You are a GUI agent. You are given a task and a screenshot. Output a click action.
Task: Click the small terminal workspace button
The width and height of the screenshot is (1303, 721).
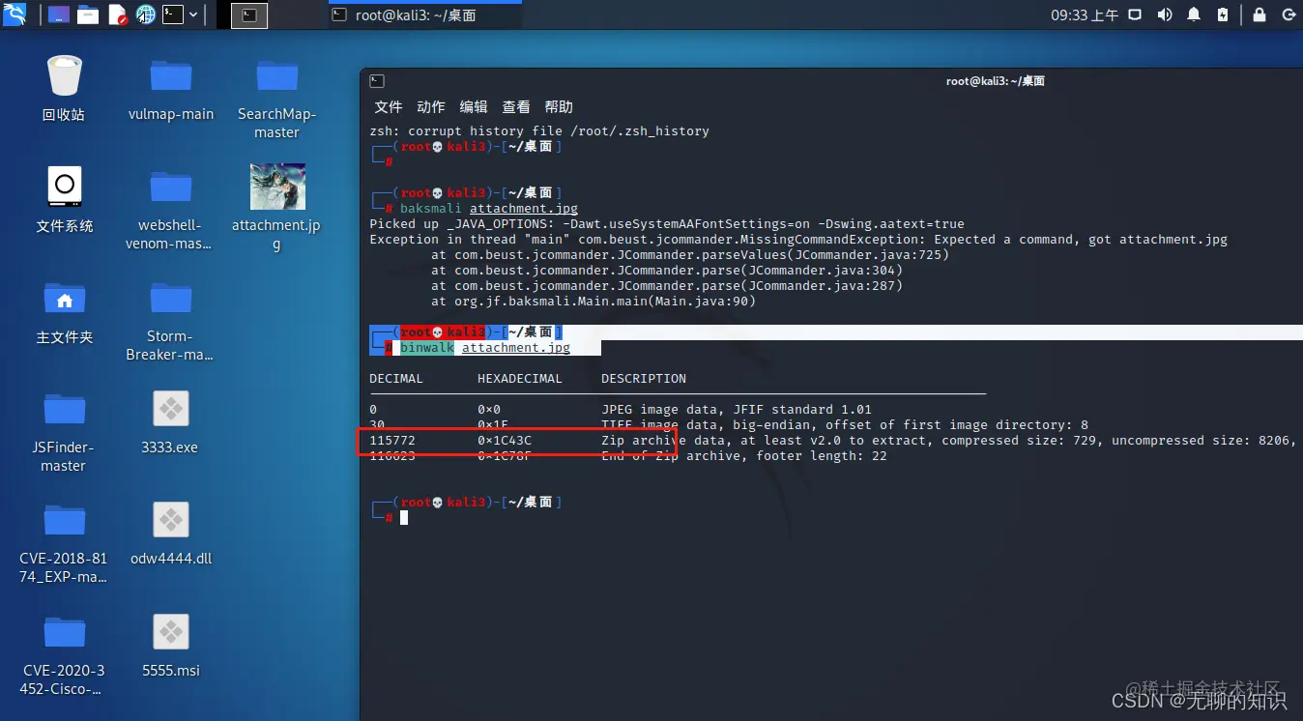point(249,14)
